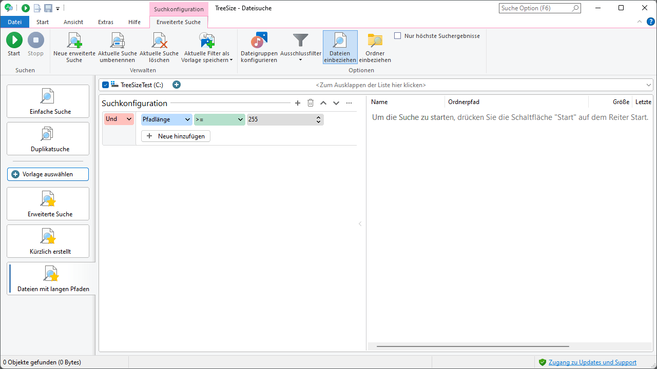Move condition down with down arrow
The height and width of the screenshot is (369, 657).
coord(336,103)
